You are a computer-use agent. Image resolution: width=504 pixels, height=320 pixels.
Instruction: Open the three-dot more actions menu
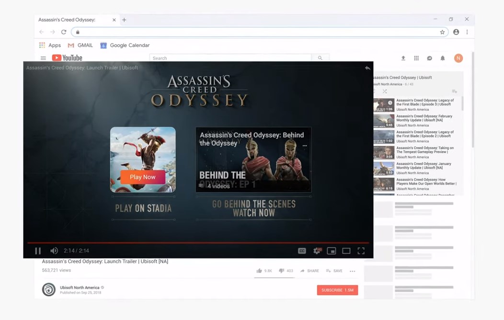pos(353,271)
